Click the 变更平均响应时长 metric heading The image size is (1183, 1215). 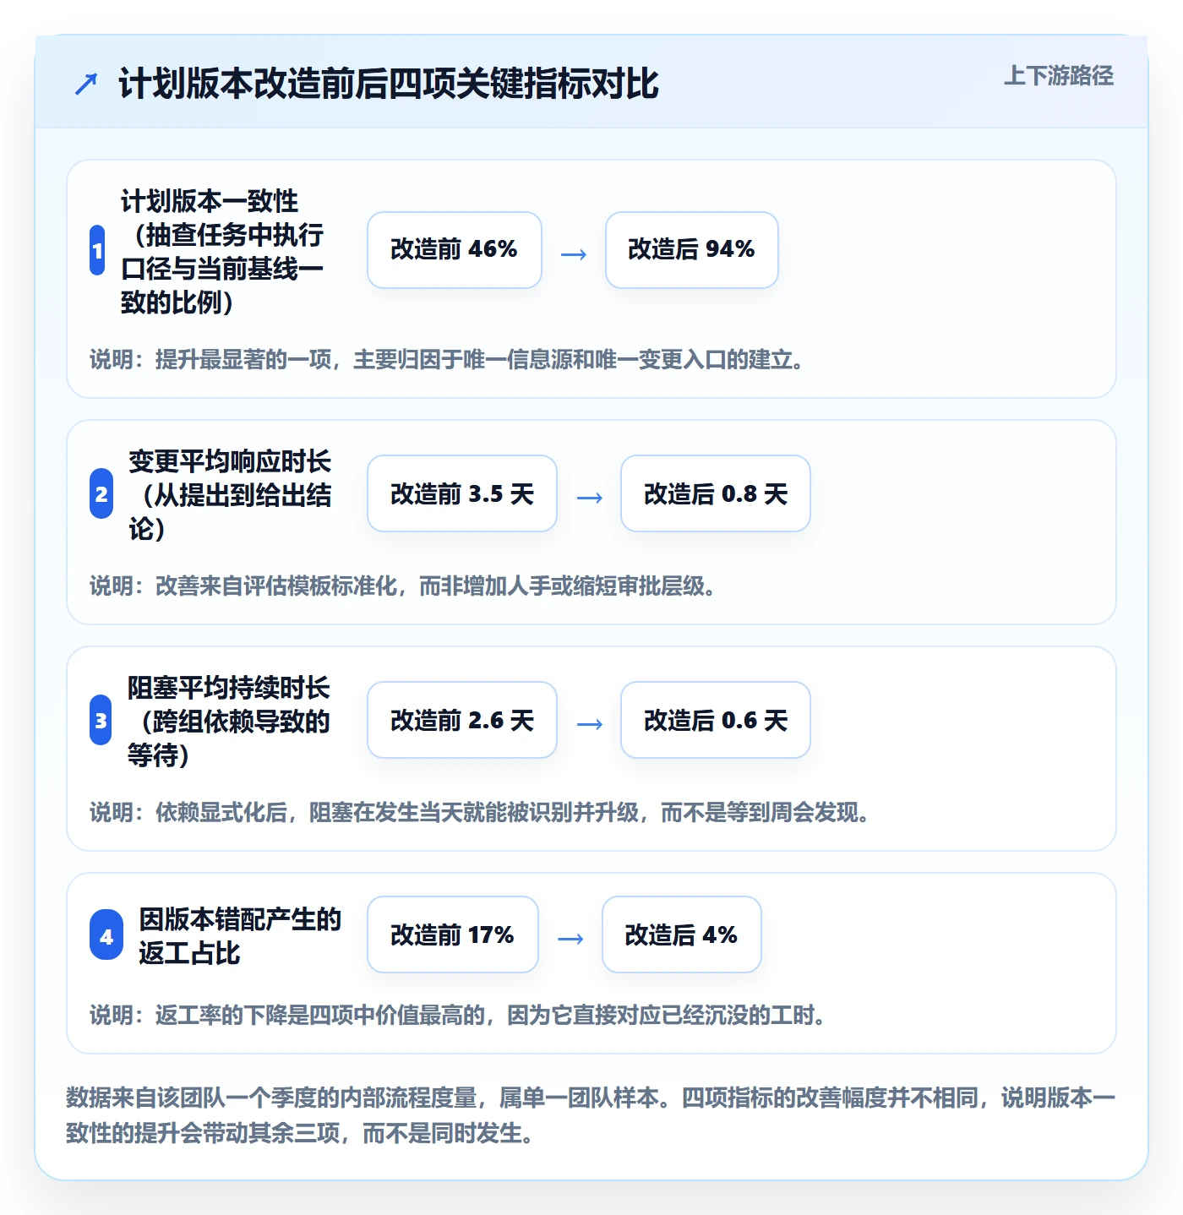[x=231, y=494]
